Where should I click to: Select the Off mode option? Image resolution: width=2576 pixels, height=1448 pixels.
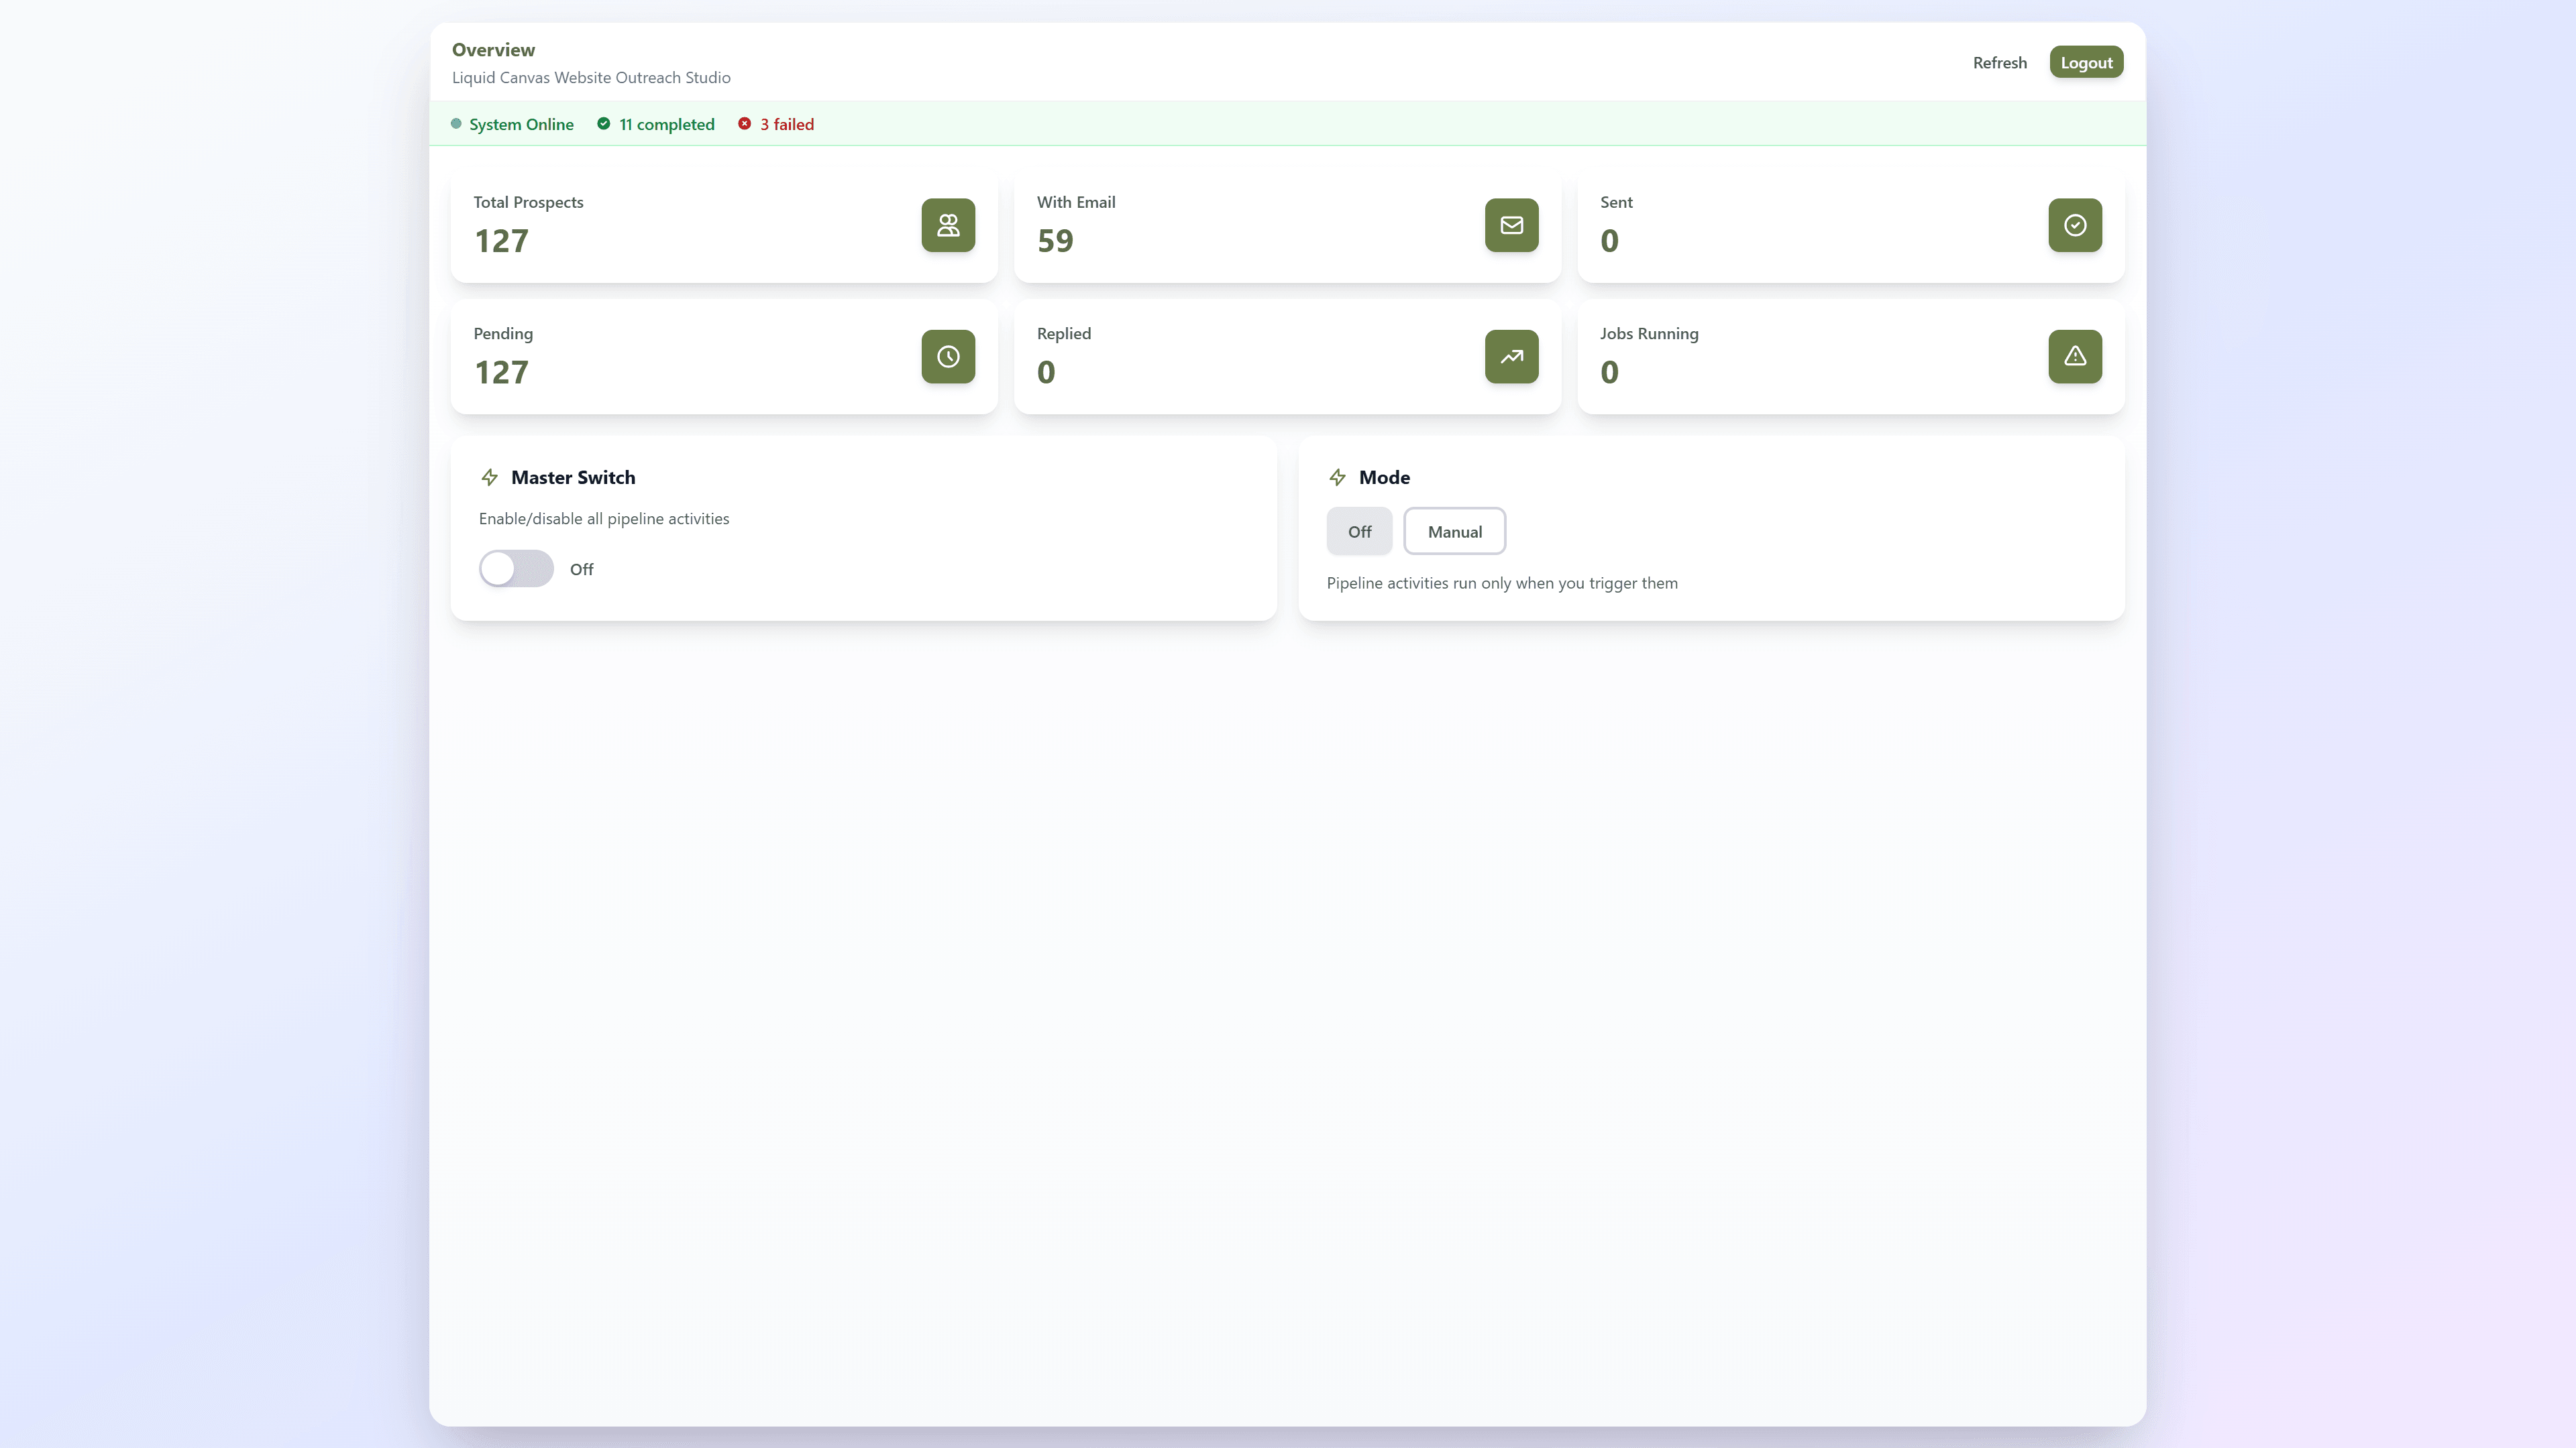click(x=1359, y=531)
